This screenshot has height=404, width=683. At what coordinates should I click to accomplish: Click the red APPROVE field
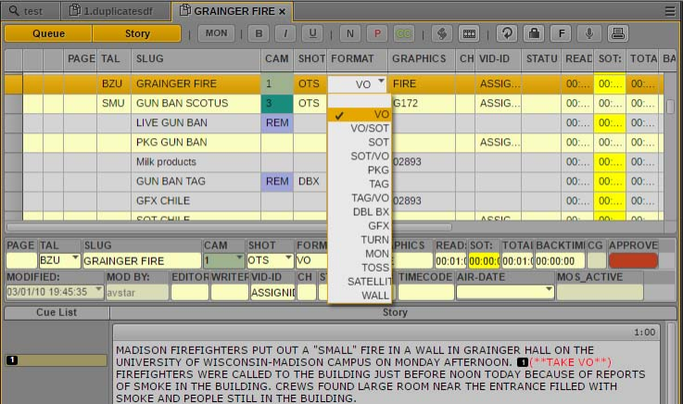[633, 260]
